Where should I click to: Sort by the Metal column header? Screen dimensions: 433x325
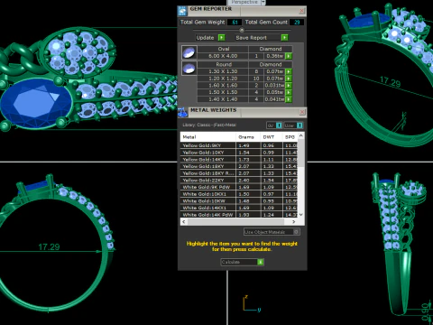pos(208,137)
